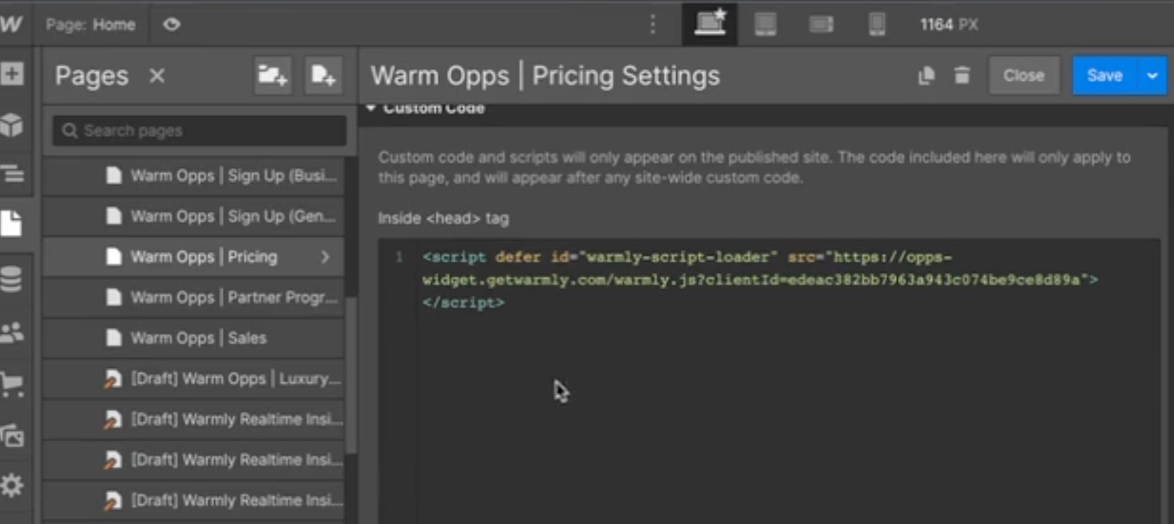Screen dimensions: 1174x524
Task: Select Warm Opps | Partner Progr... page
Action: click(194, 298)
